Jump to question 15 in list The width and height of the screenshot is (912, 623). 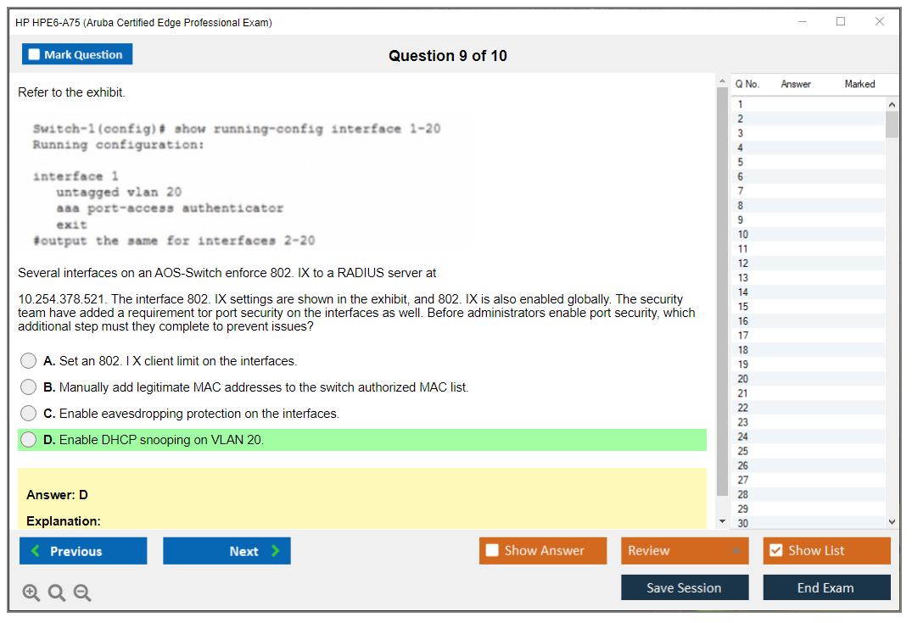(x=743, y=307)
